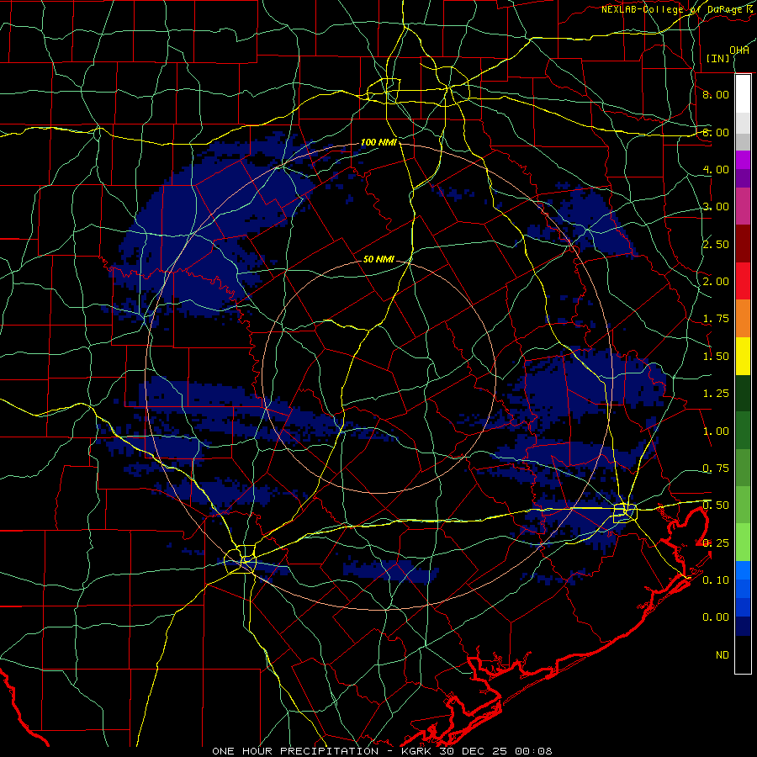
Task: Click the 0.75 legend value
Action: [715, 468]
